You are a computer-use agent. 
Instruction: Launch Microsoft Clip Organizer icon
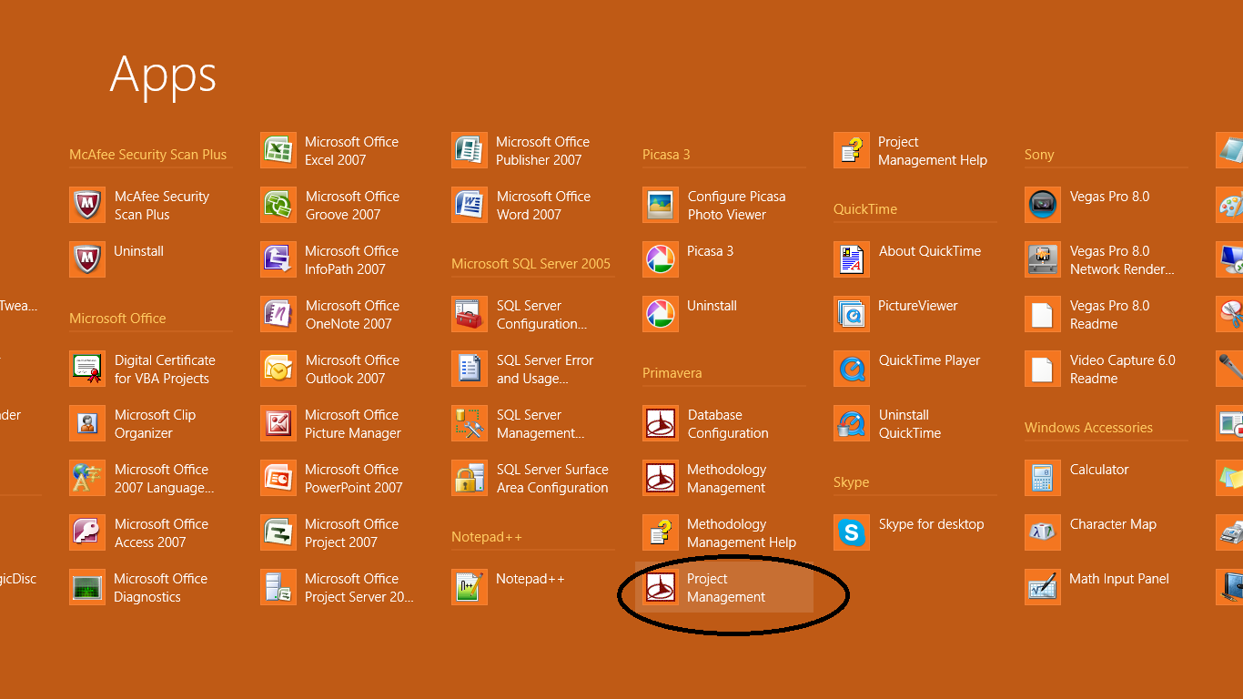pyautogui.click(x=87, y=423)
